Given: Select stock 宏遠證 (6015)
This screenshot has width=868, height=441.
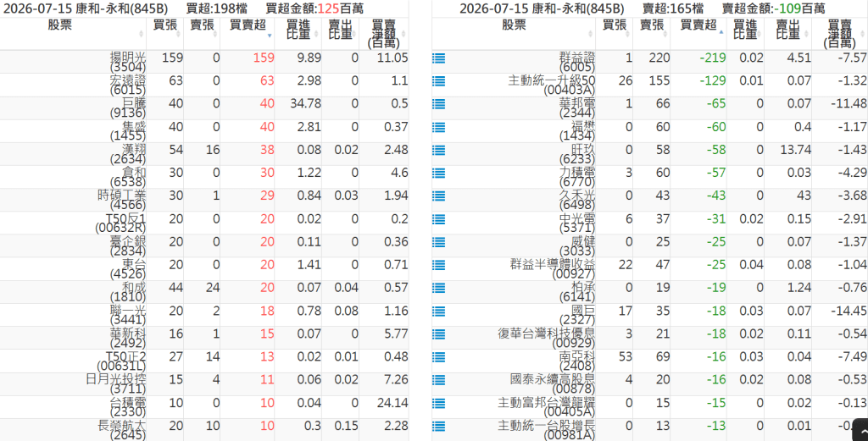Looking at the screenshot, I should 128,85.
